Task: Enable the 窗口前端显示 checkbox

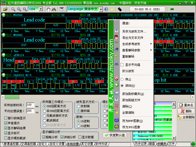Action: coord(6,118)
